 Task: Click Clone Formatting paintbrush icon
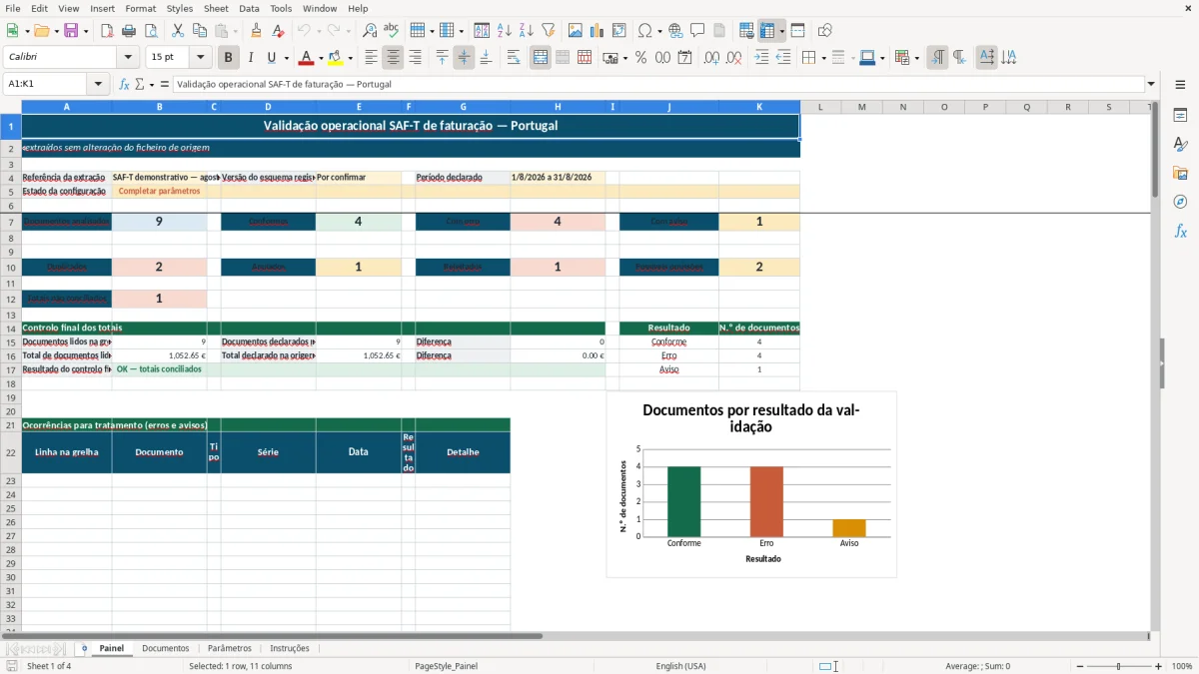[x=257, y=31]
